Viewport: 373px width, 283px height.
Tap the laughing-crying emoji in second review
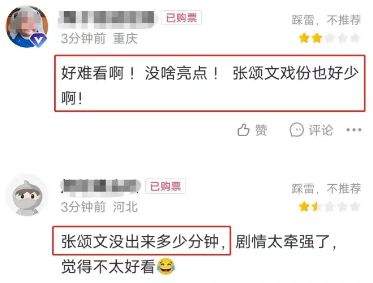(166, 266)
